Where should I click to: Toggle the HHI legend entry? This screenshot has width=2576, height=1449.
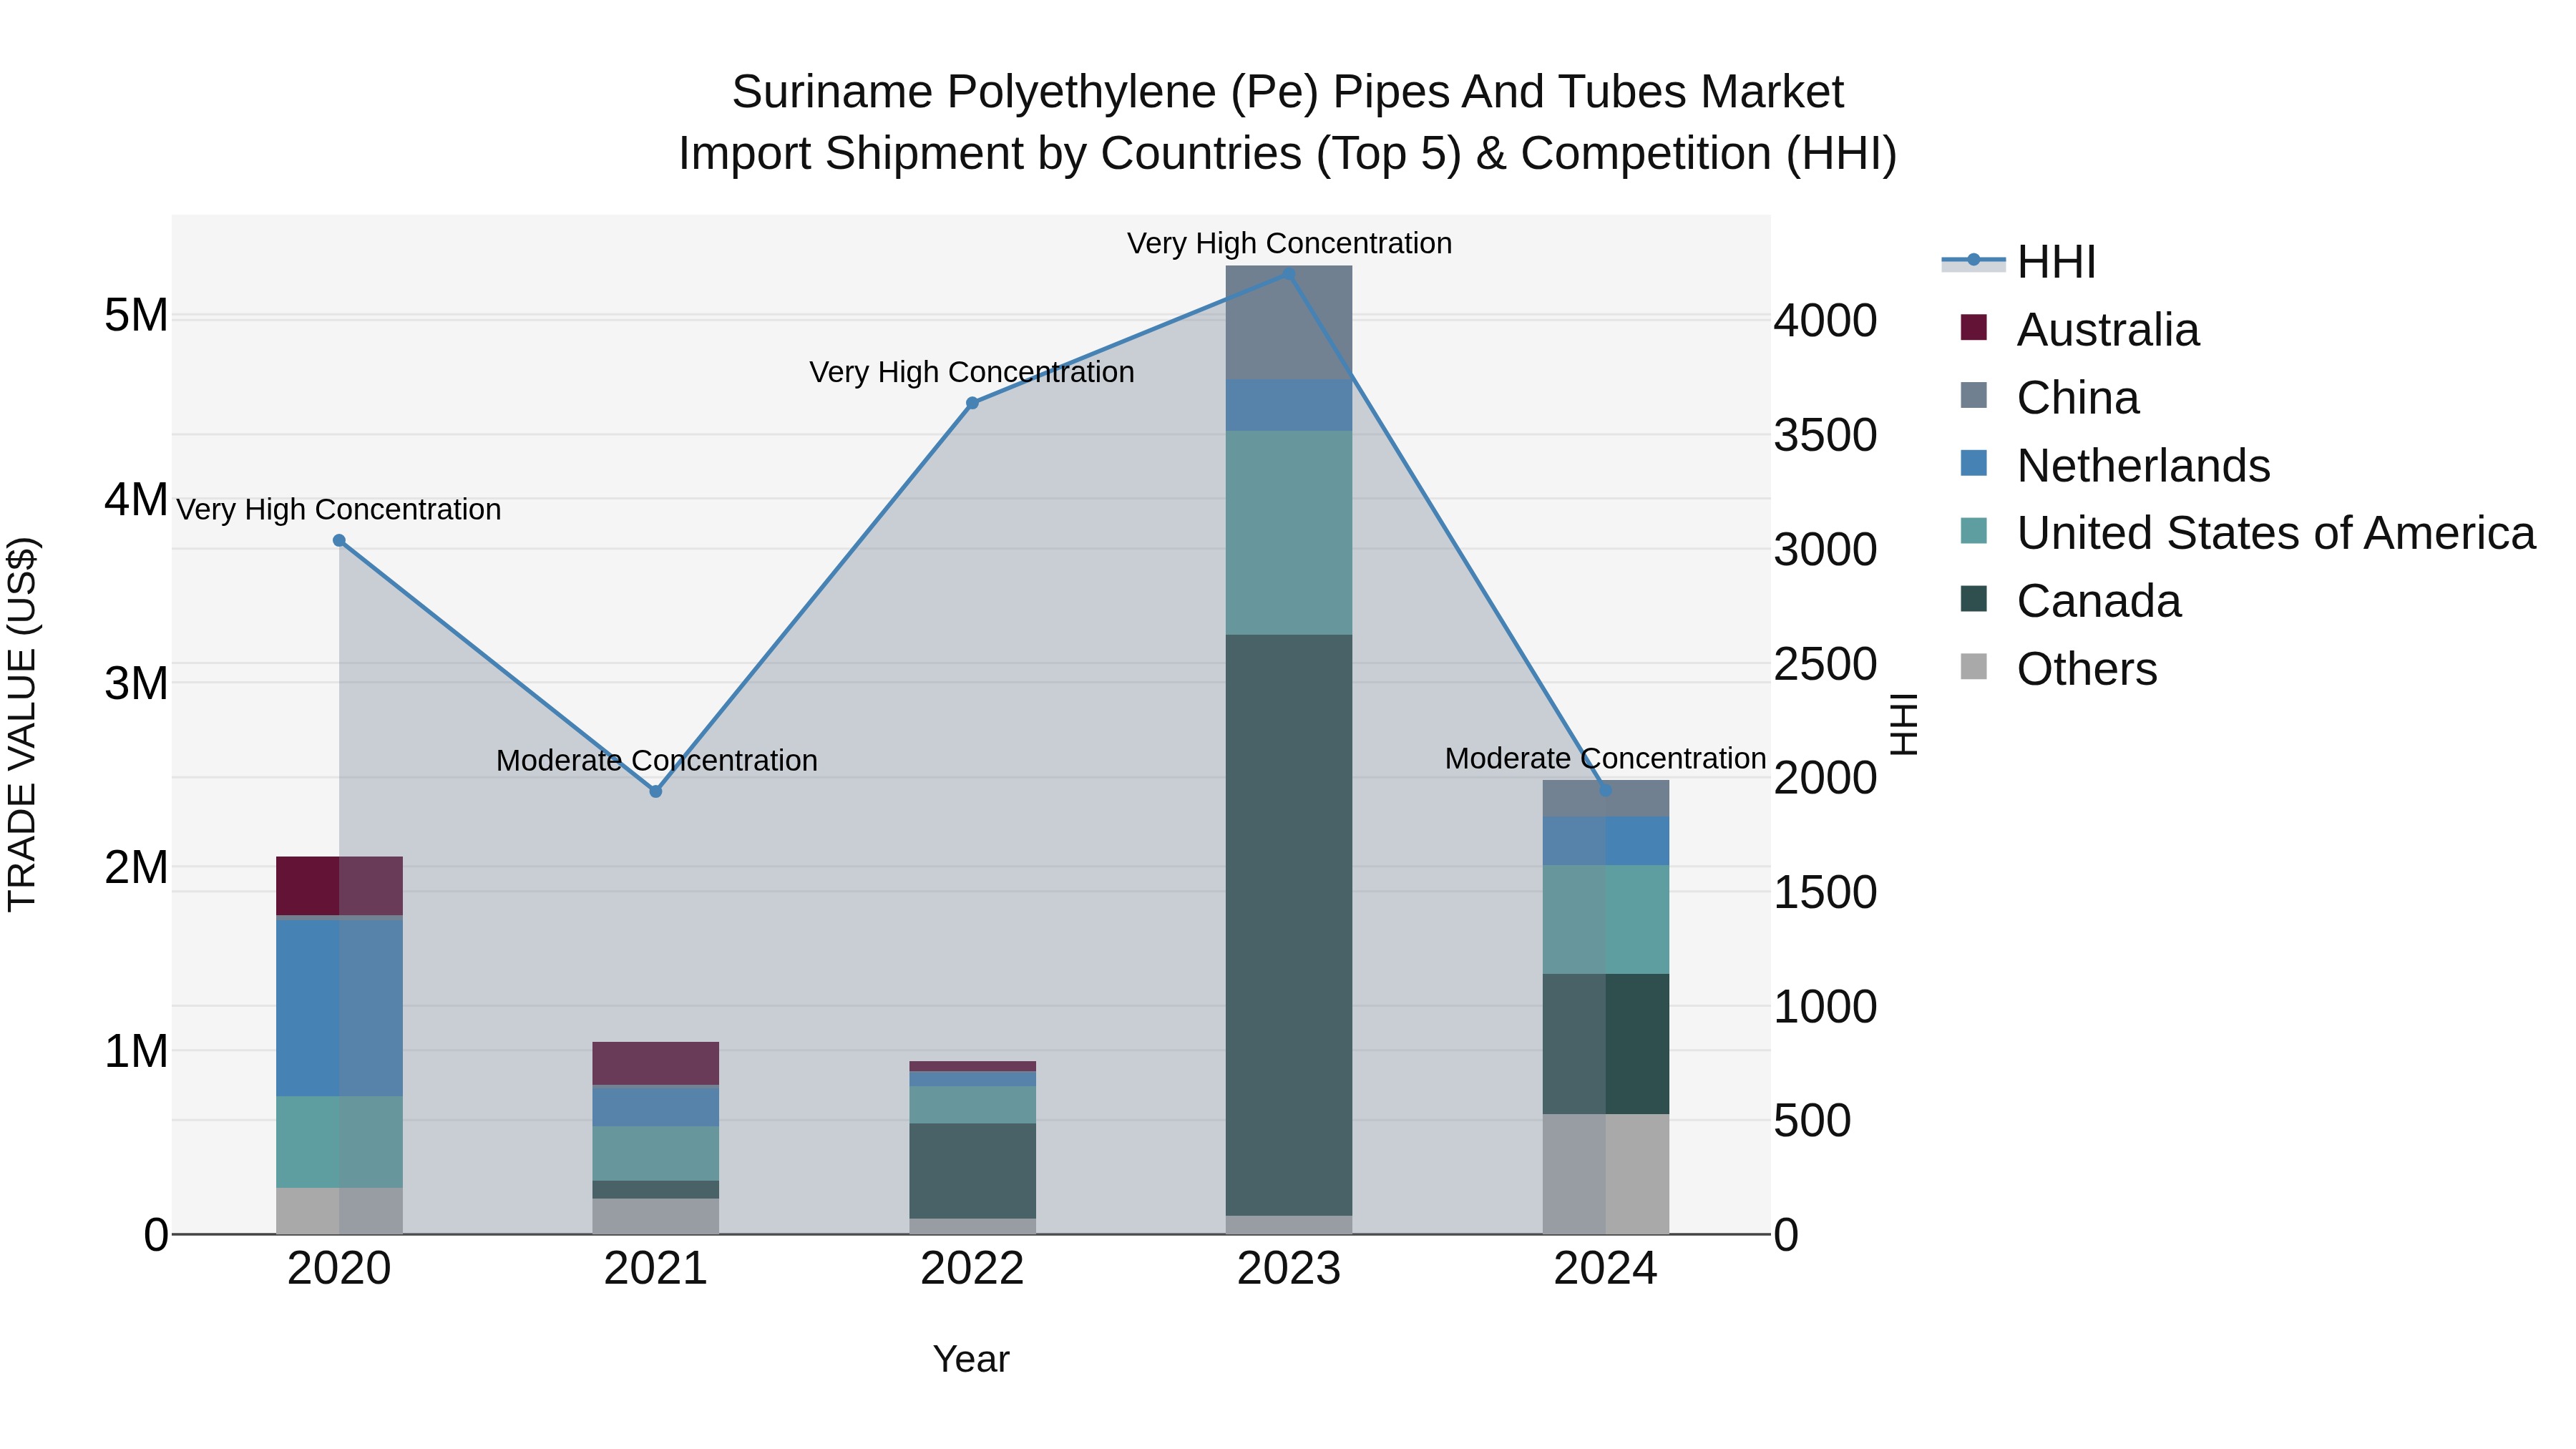[2018, 262]
